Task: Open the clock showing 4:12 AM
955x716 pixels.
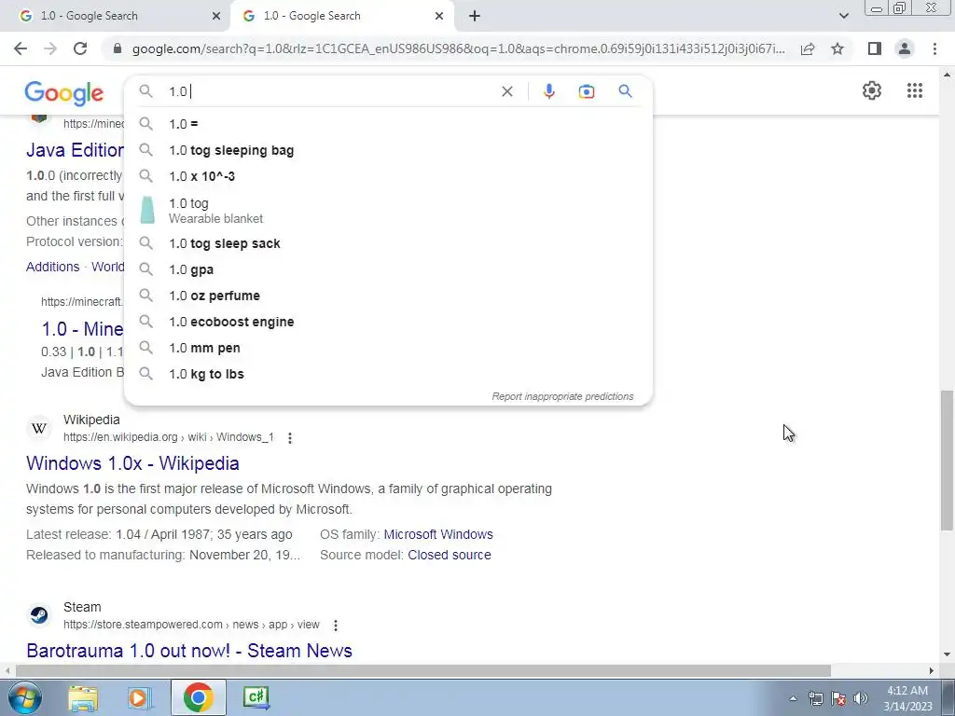Action: pyautogui.click(x=907, y=698)
